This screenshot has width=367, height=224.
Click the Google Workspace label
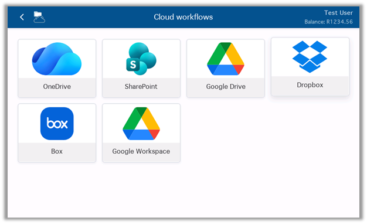[x=141, y=151]
